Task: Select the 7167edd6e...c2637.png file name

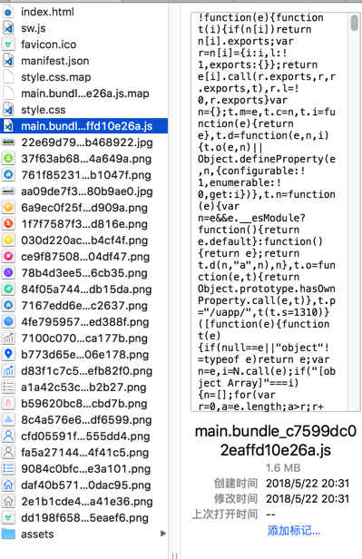Action: coord(84,306)
